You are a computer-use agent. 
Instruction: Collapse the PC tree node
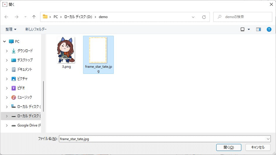tap(4, 42)
